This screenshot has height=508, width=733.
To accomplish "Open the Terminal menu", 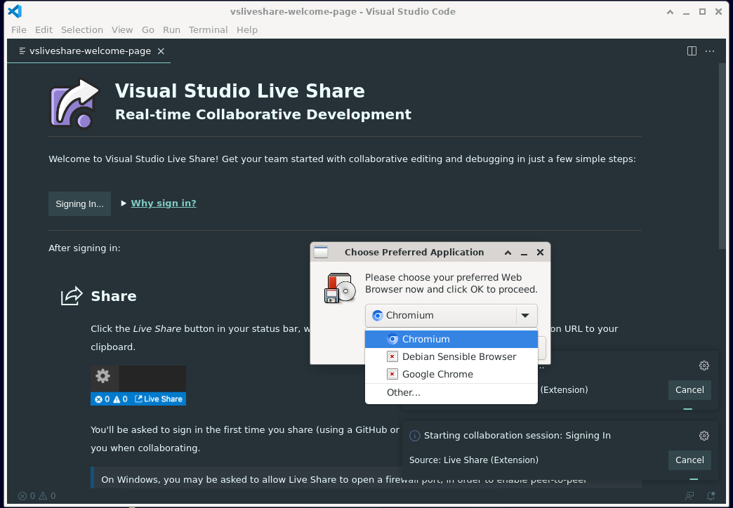I will point(208,29).
